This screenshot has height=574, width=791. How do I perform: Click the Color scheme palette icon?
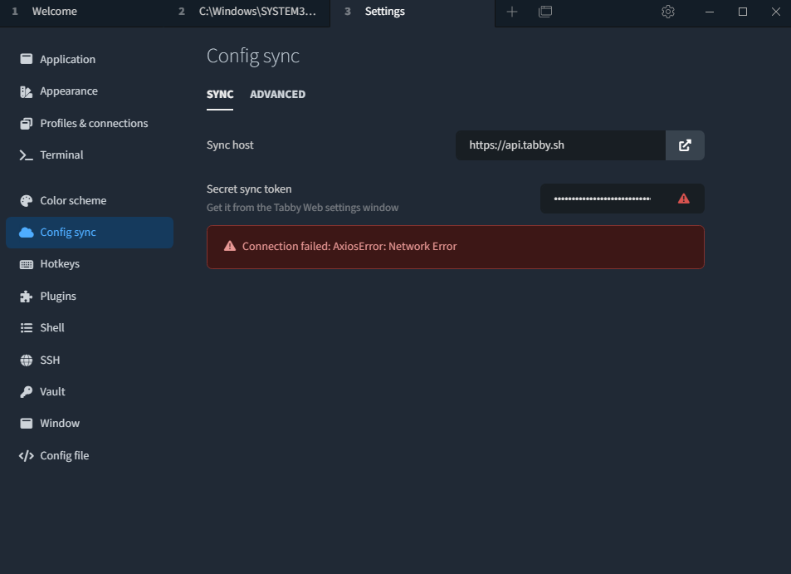coord(27,201)
